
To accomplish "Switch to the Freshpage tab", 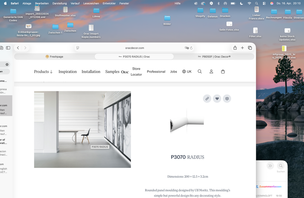I will point(54,57).
